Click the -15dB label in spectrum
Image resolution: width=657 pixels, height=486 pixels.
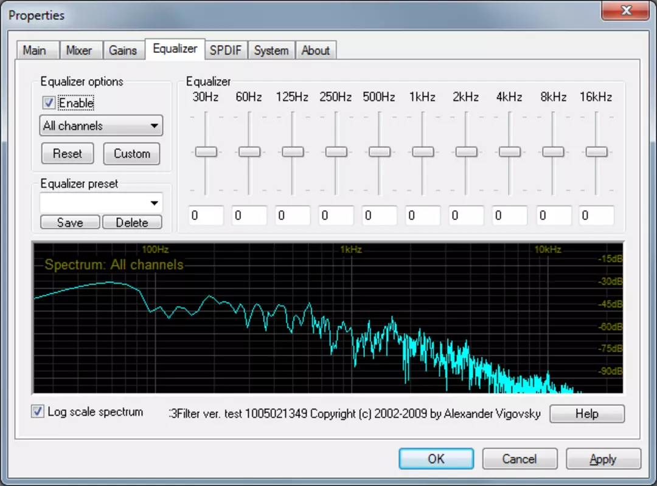[610, 259]
